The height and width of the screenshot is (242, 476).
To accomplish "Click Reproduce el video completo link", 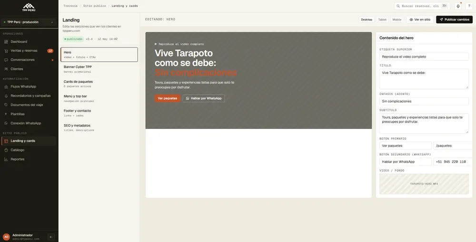I will (179, 44).
